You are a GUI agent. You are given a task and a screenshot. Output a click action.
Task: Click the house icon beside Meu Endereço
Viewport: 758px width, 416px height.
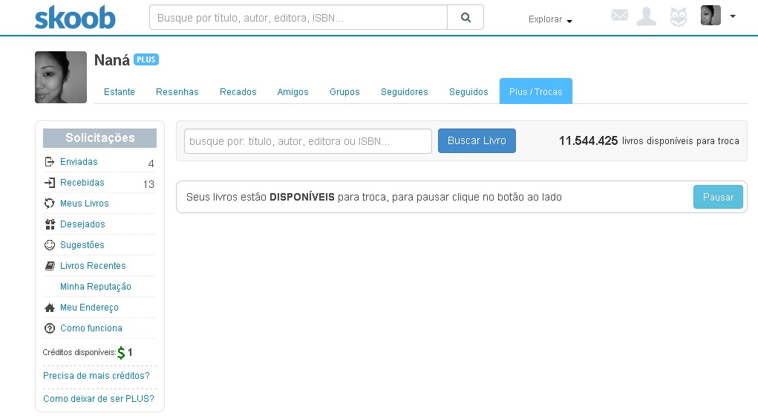coord(50,308)
